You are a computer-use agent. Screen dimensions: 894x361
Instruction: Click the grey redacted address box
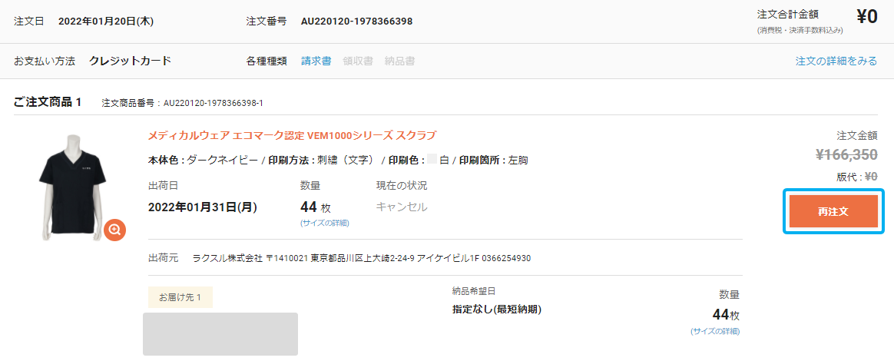[220, 334]
